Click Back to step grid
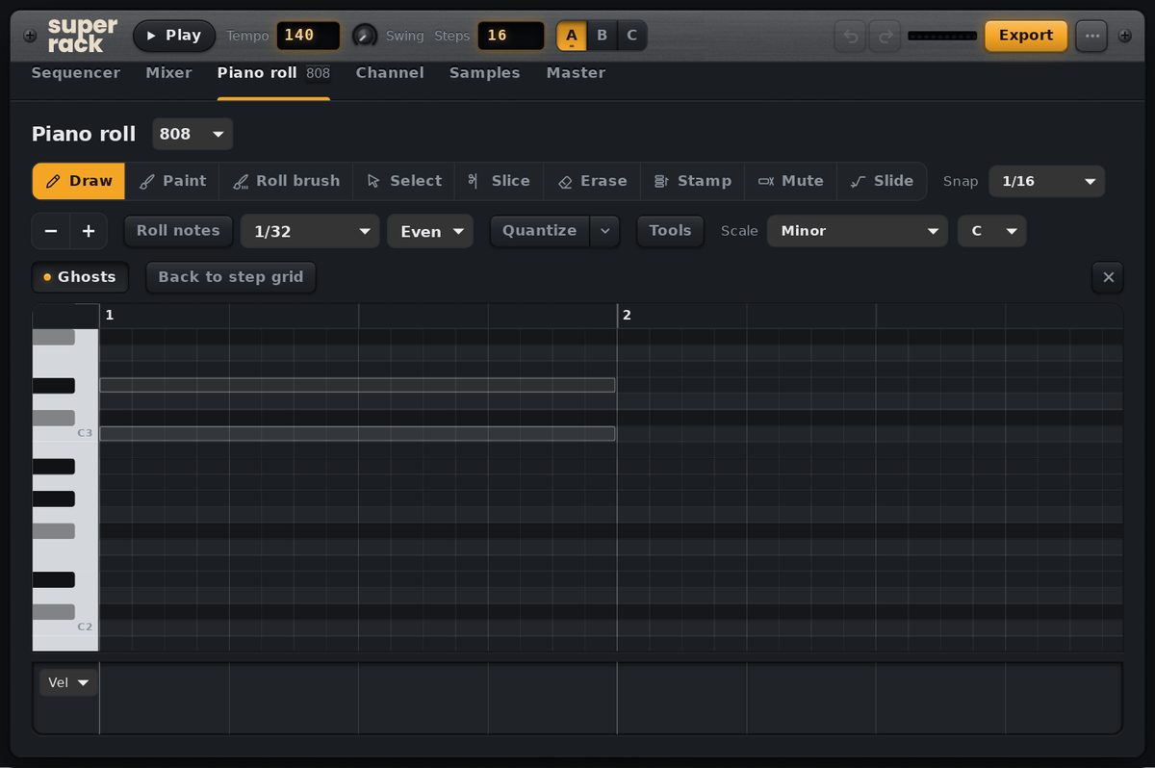The width and height of the screenshot is (1155, 768). [231, 277]
